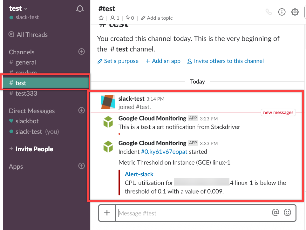The image size is (306, 230).
Task: Open incident #0.ky61v67eopat link
Action: (x=164, y=152)
